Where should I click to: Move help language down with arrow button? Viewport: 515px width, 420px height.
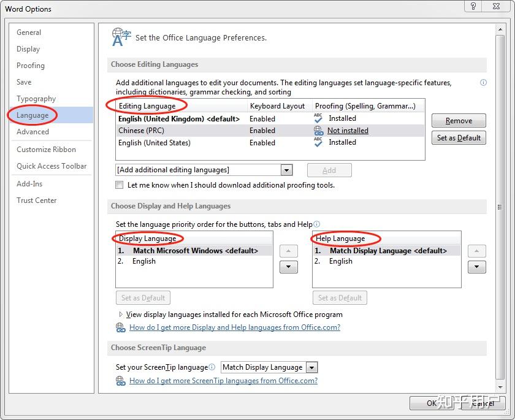coord(476,267)
